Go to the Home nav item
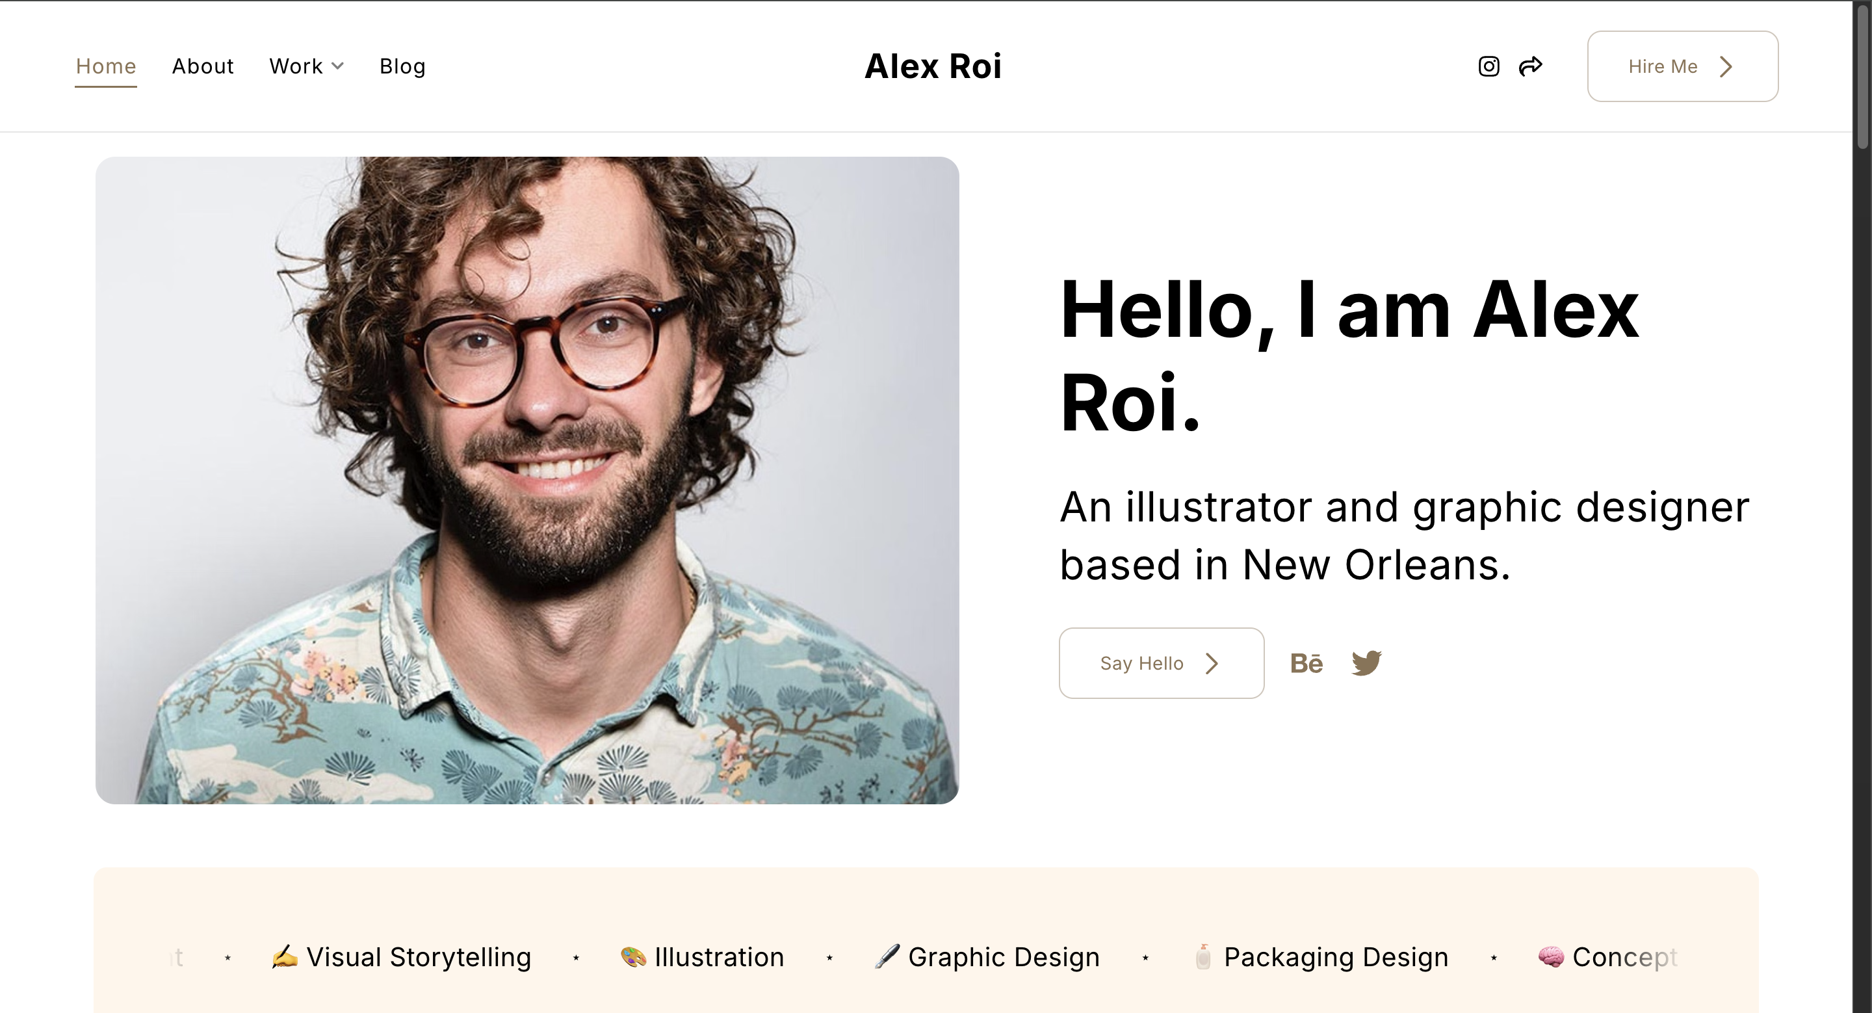Image resolution: width=1872 pixels, height=1013 pixels. pos(106,66)
